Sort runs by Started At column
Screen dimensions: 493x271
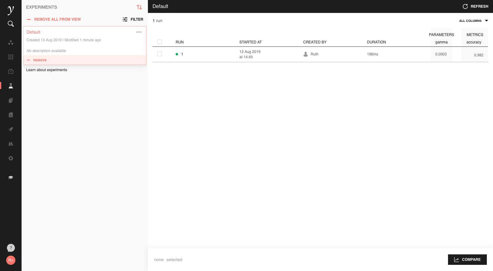click(x=251, y=42)
